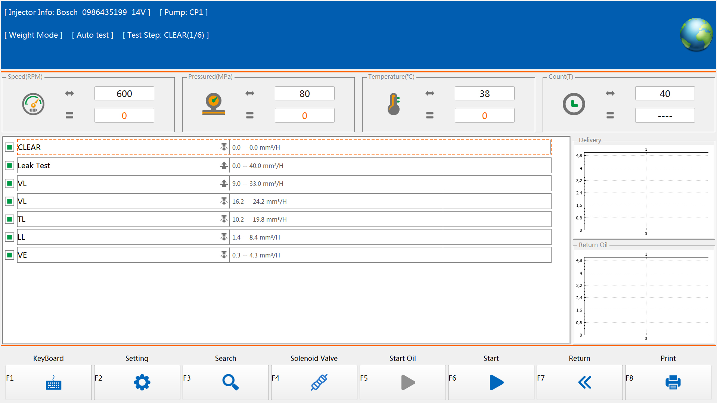Viewport: 717px width, 403px height.
Task: Toggle the arrow icon on VE row
Action: 224,255
